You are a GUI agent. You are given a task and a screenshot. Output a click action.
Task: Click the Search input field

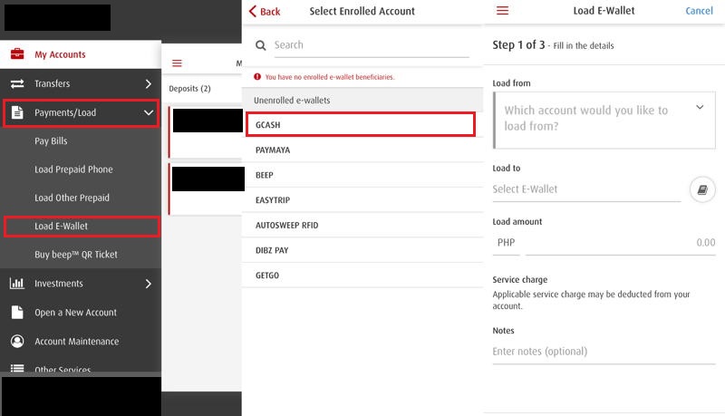pyautogui.click(x=372, y=45)
